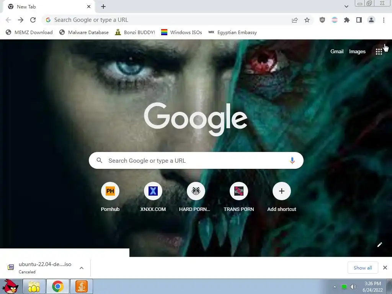Click the browser back arrow
392x294 pixels.
(8, 20)
